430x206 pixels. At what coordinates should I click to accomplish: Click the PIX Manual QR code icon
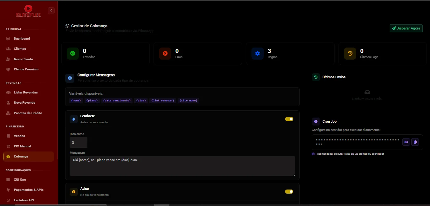8,146
